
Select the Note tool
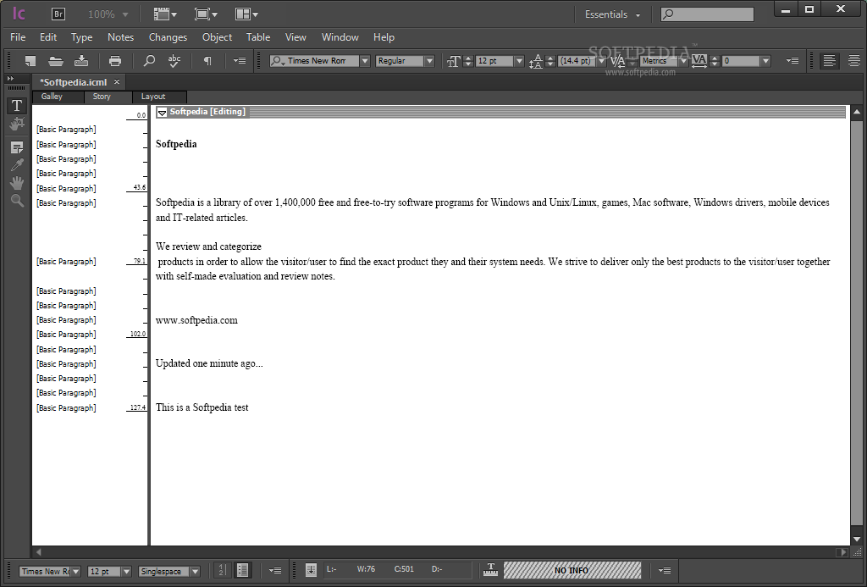(x=16, y=147)
